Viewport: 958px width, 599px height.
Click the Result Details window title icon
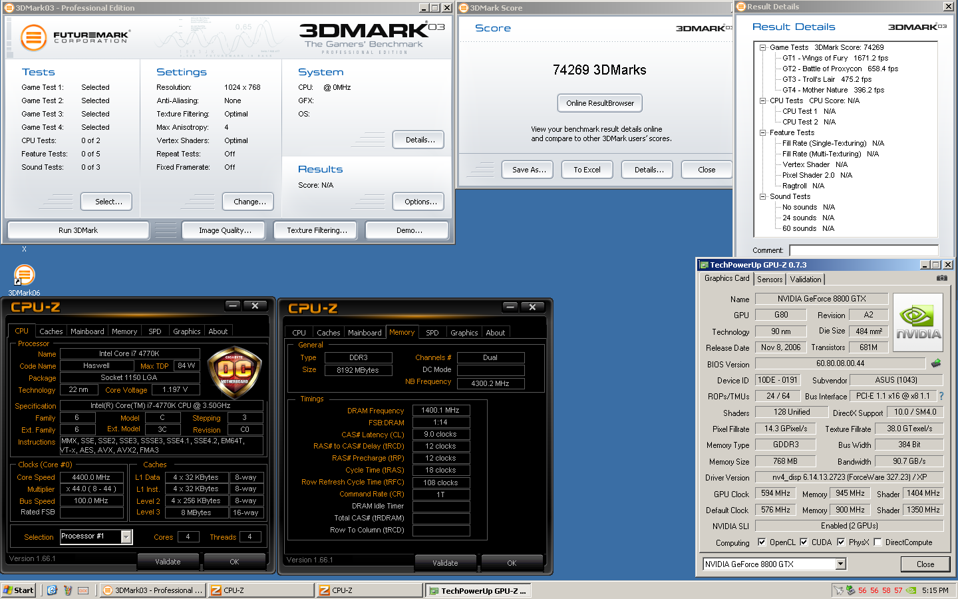[741, 7]
